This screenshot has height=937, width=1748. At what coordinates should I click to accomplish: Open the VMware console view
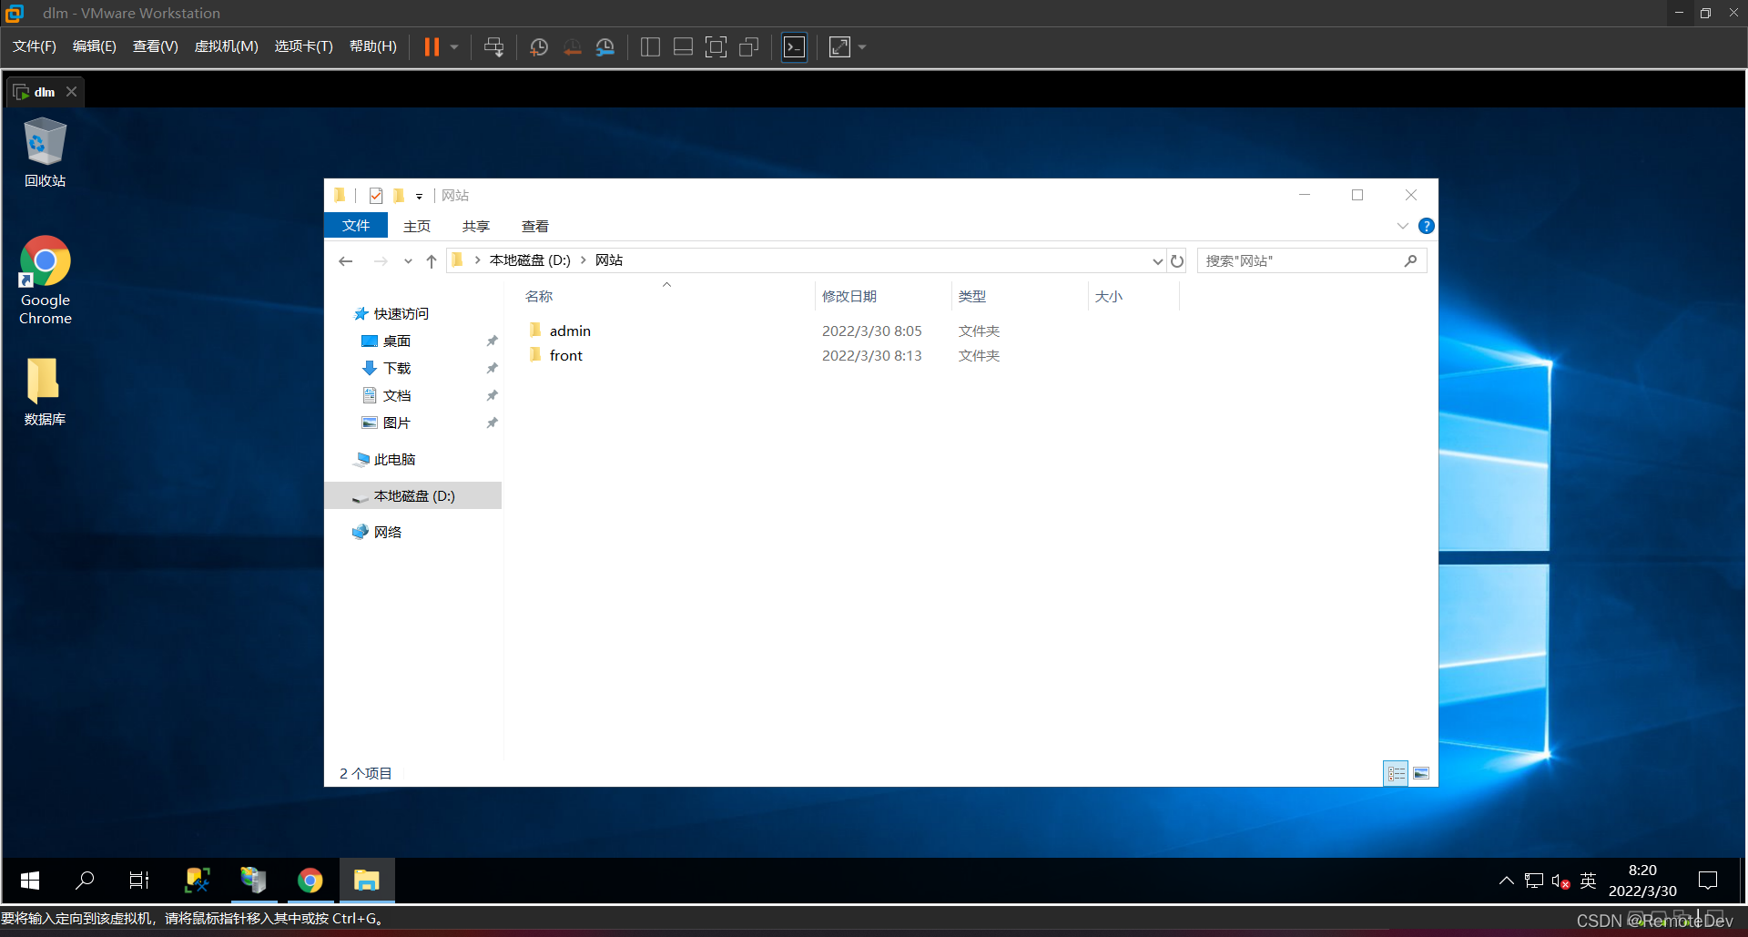click(x=794, y=47)
